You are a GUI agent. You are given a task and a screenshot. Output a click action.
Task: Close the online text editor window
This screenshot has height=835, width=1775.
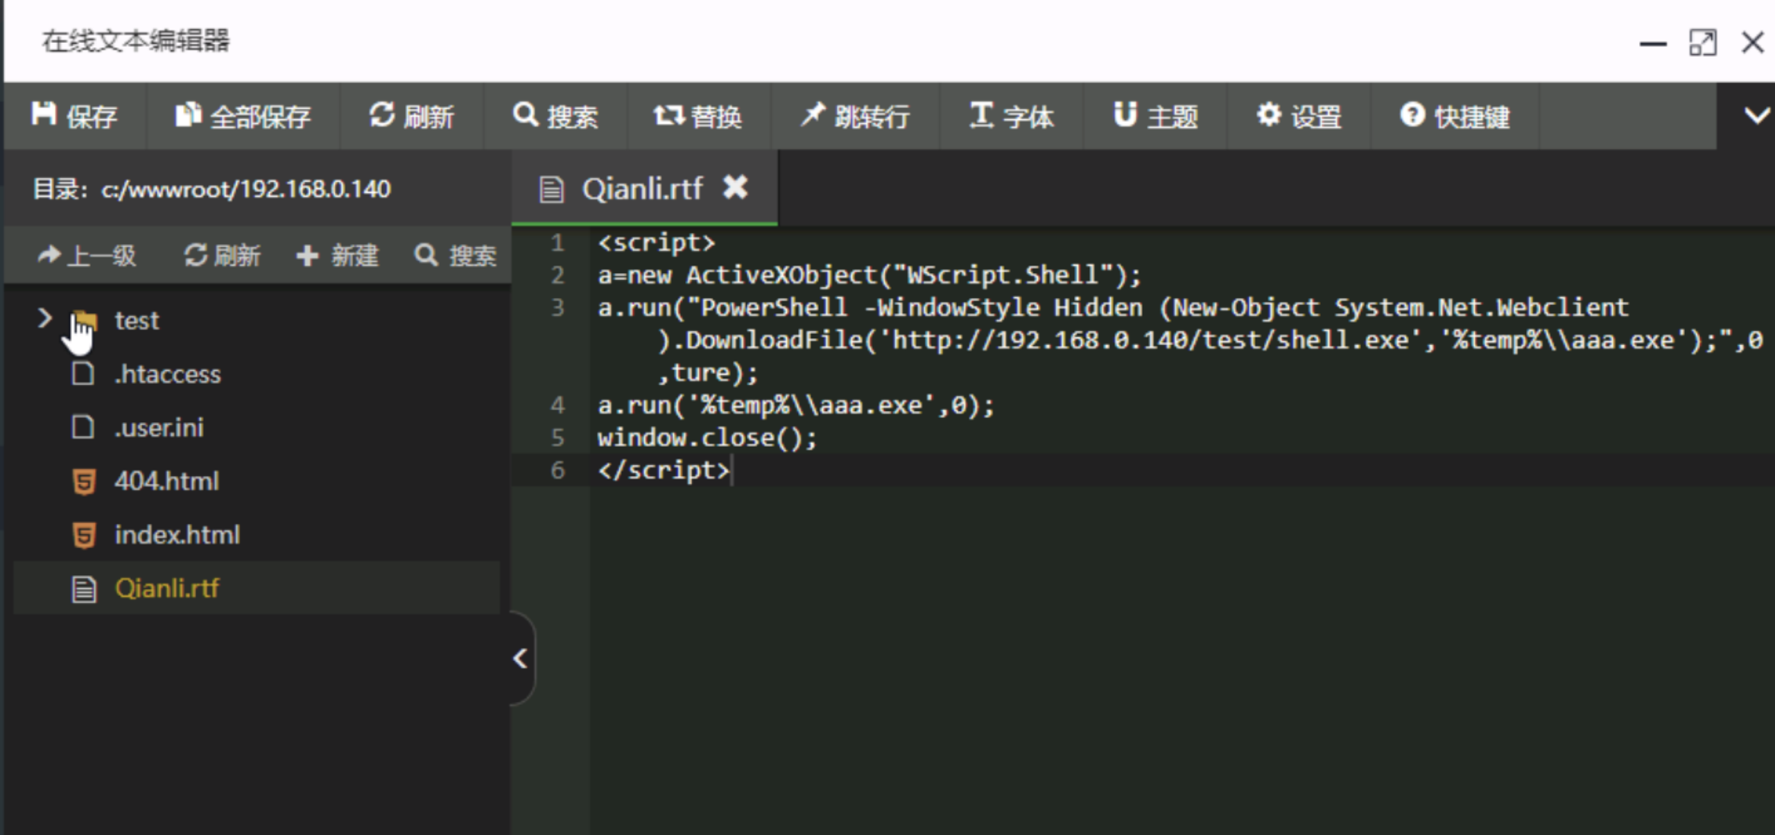pos(1753,43)
